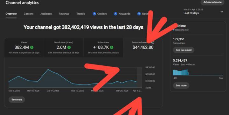Click the Mar 19, 2026 axis label
The image size is (229, 115).
(77, 91)
